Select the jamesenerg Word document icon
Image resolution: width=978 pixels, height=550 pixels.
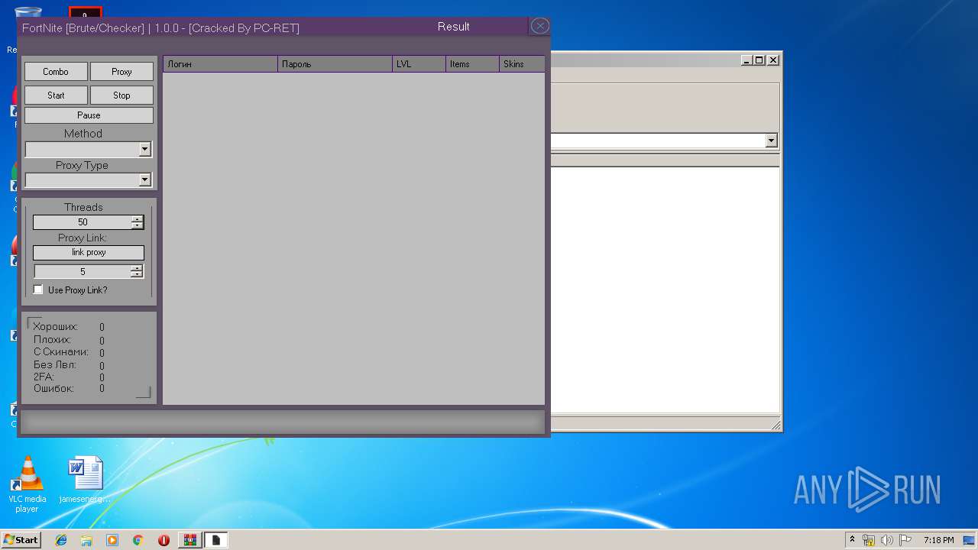tap(85, 480)
